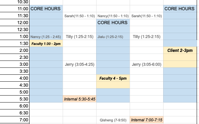This screenshot has width=199, height=124.
Task: Select the Jerry (3:05-6:00) cell
Action: click(x=147, y=64)
